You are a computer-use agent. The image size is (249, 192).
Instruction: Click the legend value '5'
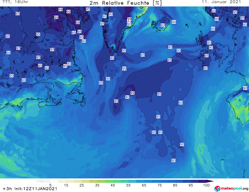pos(50,185)
